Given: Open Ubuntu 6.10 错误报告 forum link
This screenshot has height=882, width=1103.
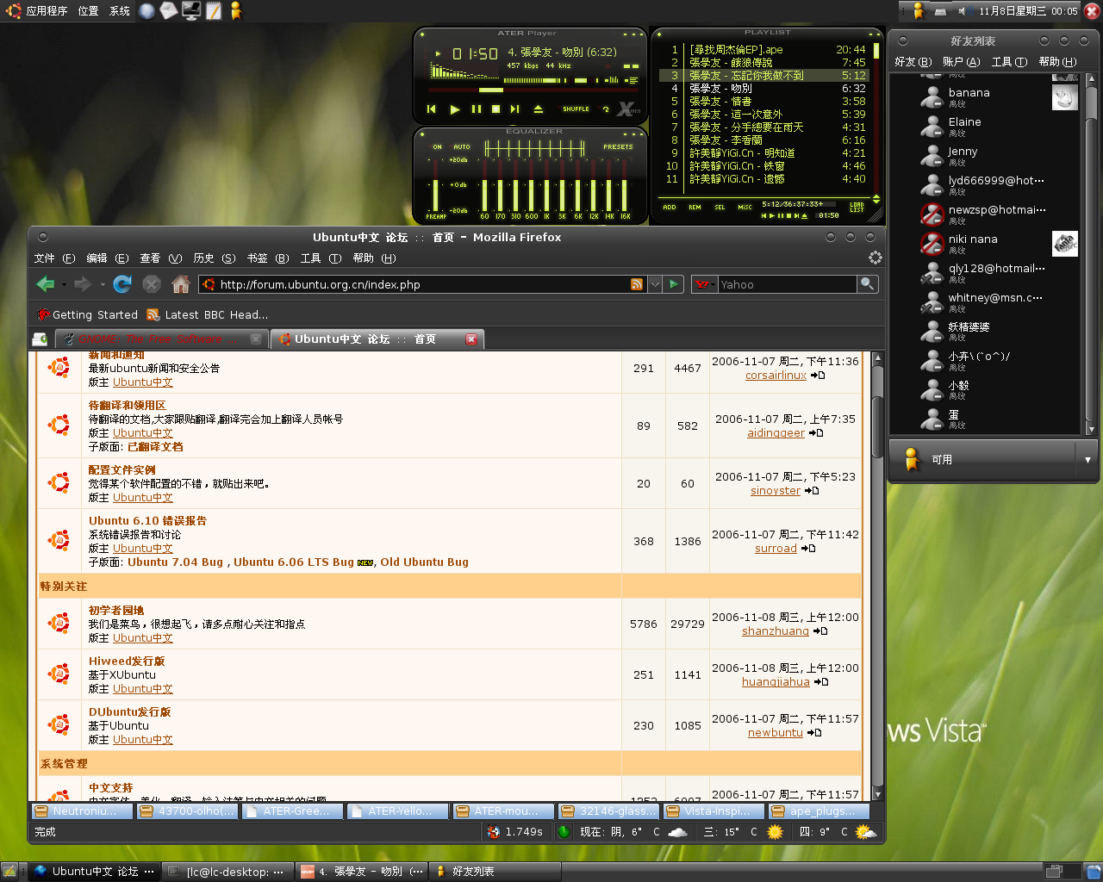Looking at the screenshot, I should (147, 521).
